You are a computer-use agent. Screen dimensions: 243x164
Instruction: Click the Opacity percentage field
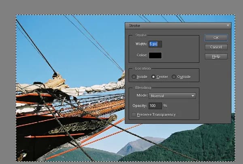[155, 106]
